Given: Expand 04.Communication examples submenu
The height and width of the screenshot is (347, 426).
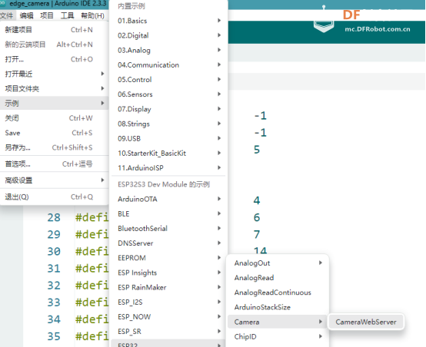Looking at the screenshot, I should click(168, 64).
